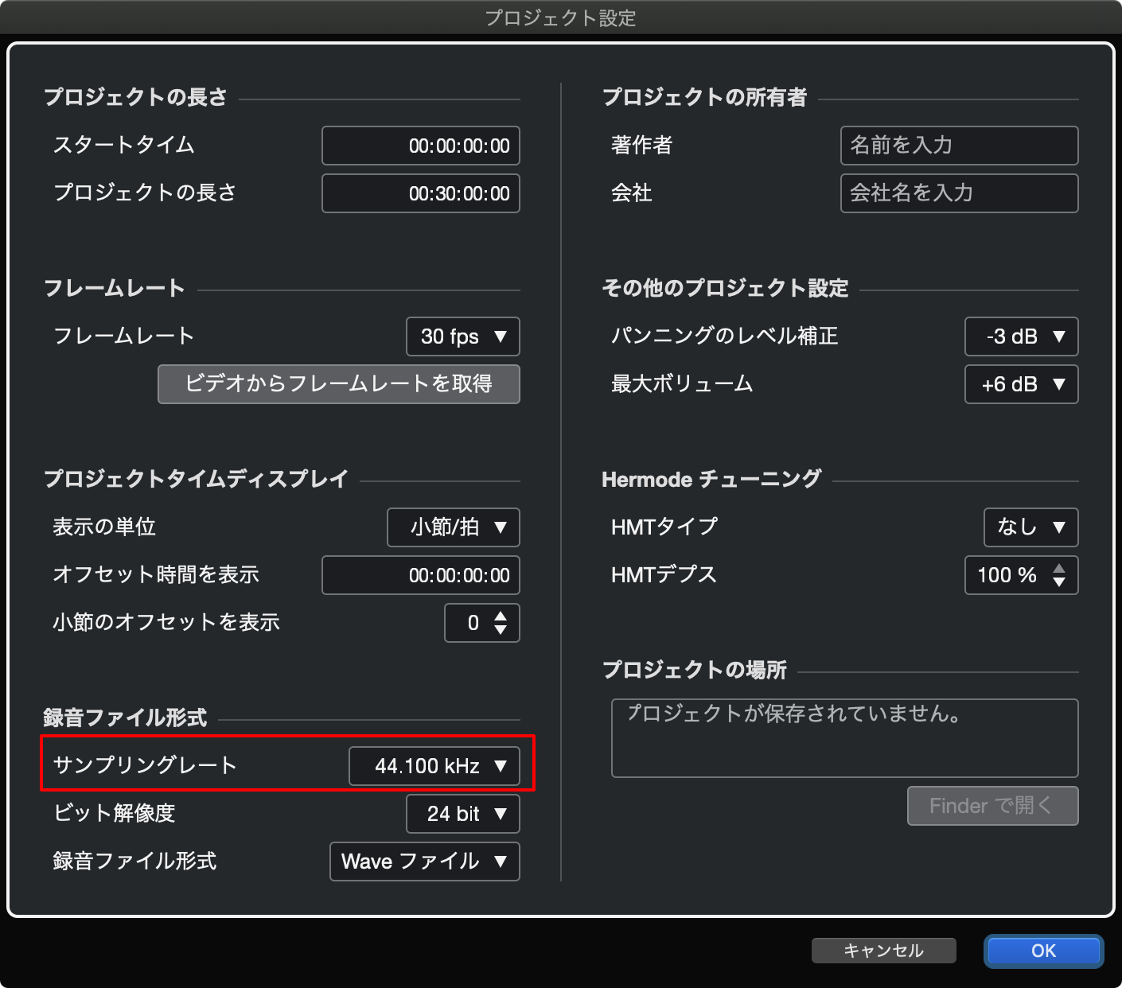Increase HMTデプス value with up arrow
The height and width of the screenshot is (988, 1122).
click(1059, 568)
